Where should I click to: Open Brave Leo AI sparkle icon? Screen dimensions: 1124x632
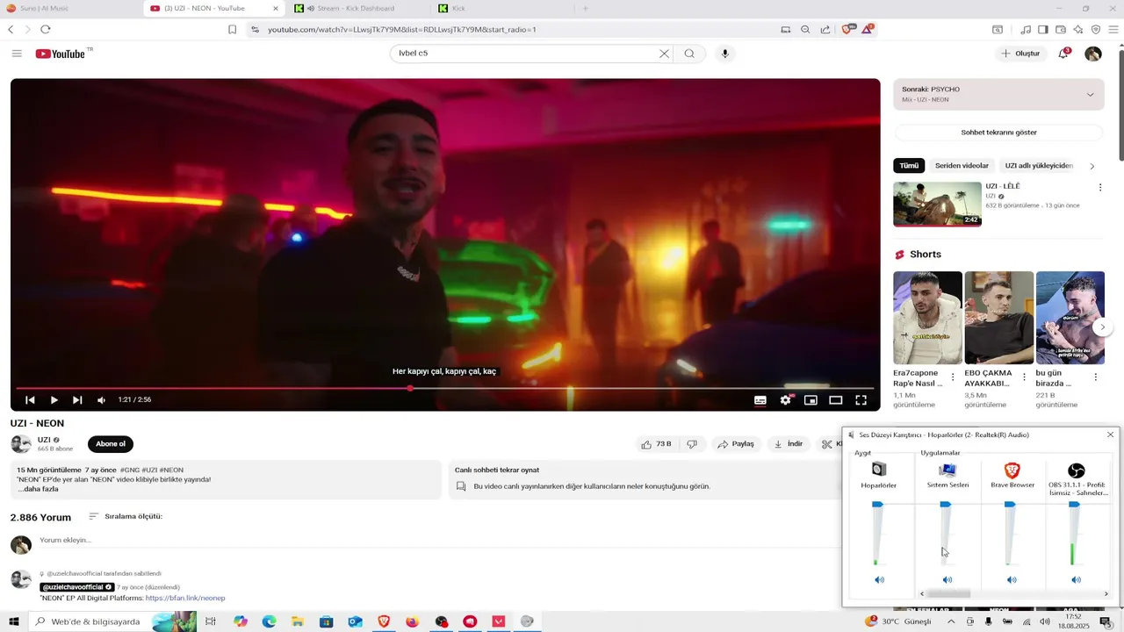coord(1078,29)
